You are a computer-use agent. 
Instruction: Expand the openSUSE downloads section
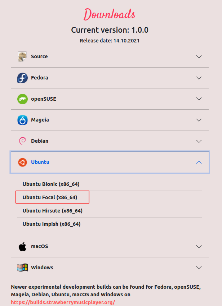point(199,99)
